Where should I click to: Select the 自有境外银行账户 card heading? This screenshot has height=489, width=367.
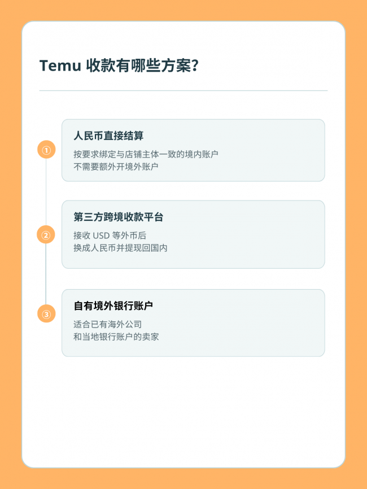(113, 305)
